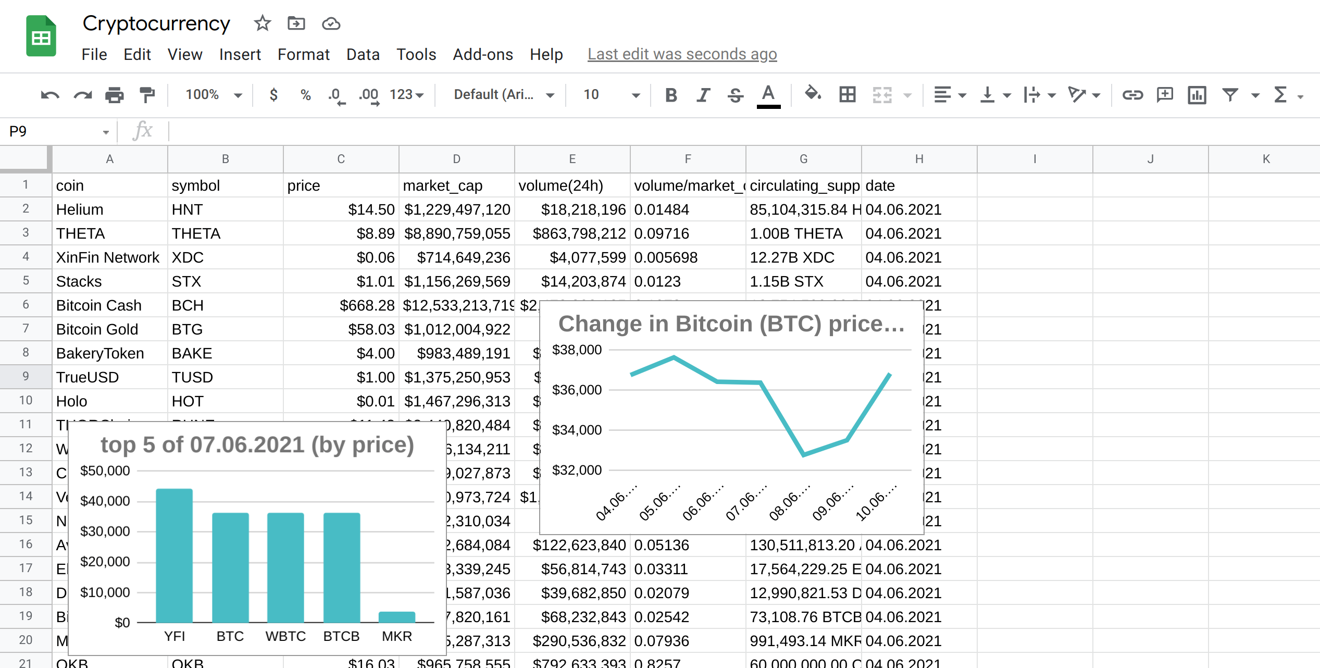Insert a comment
This screenshot has height=668, width=1320.
coord(1165,95)
